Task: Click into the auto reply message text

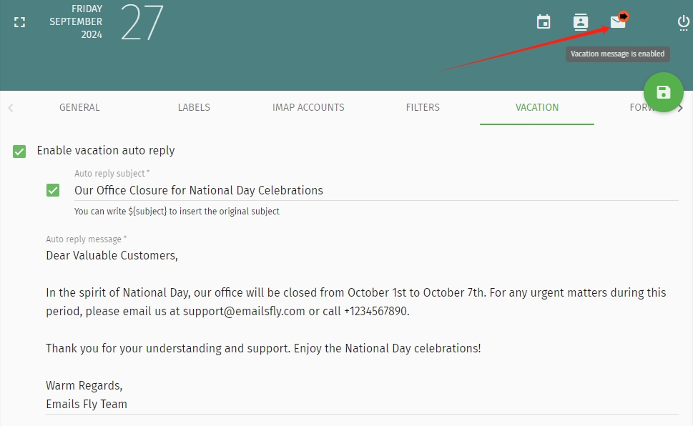Action: pos(362,330)
